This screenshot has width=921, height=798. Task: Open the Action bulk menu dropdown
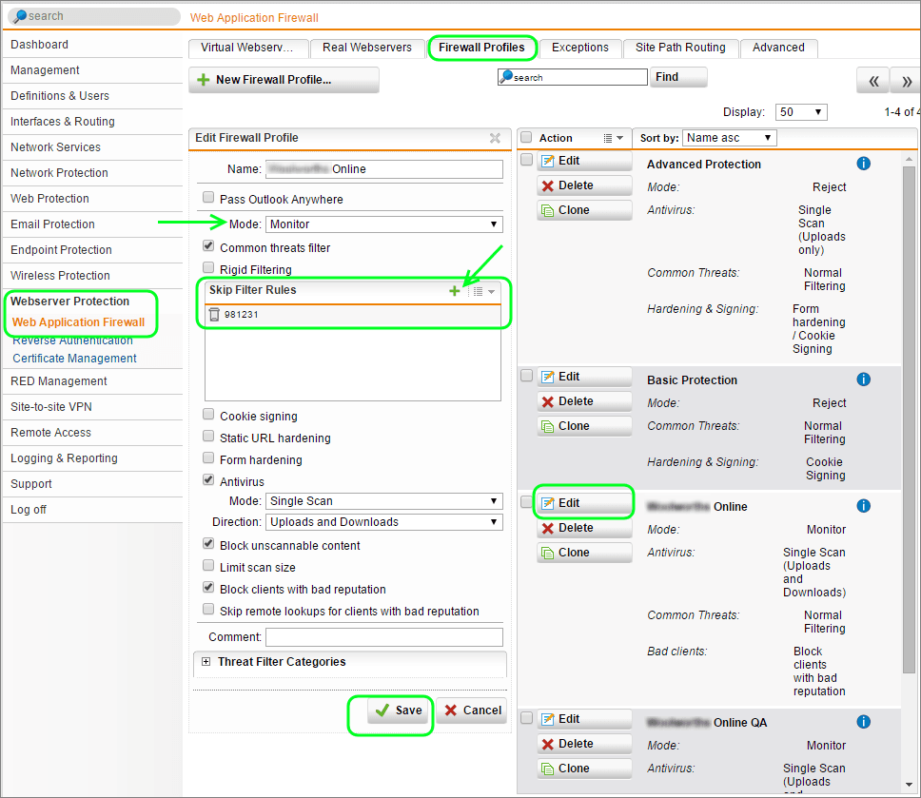[614, 138]
